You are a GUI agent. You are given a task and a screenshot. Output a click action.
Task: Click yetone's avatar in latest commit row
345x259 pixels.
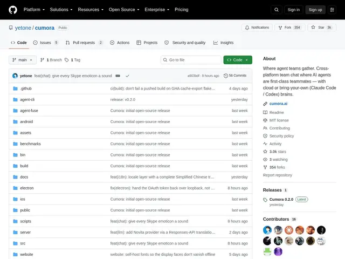point(15,76)
